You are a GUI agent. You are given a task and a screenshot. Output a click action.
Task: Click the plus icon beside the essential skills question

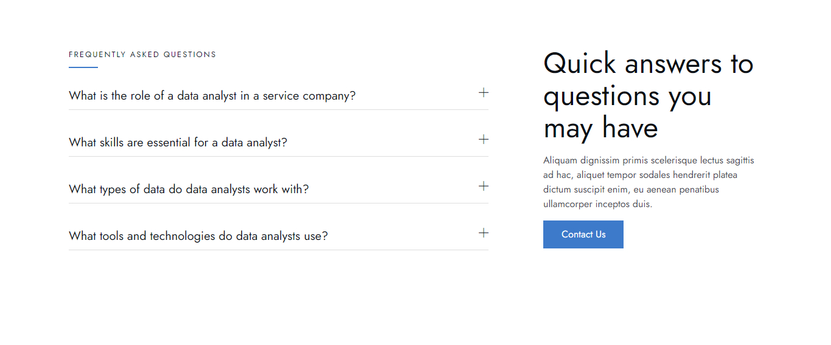[x=484, y=140]
